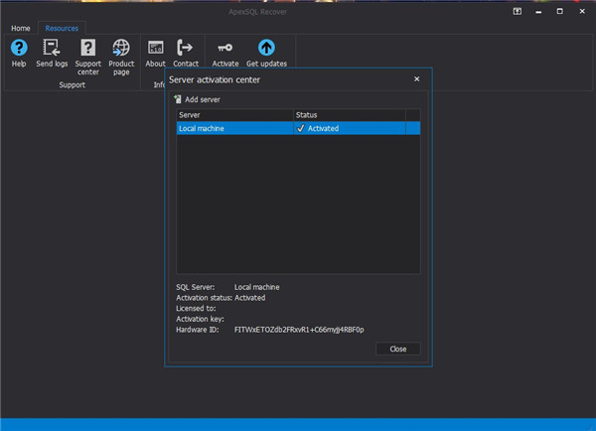This screenshot has height=431, width=596.
Task: Sort by the Server column header
Action: click(233, 115)
